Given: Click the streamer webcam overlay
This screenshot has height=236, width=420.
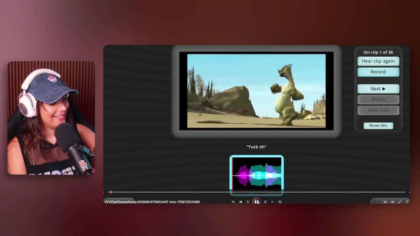Looking at the screenshot, I should (x=51, y=118).
